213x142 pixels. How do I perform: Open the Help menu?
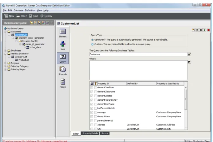coord(46,10)
